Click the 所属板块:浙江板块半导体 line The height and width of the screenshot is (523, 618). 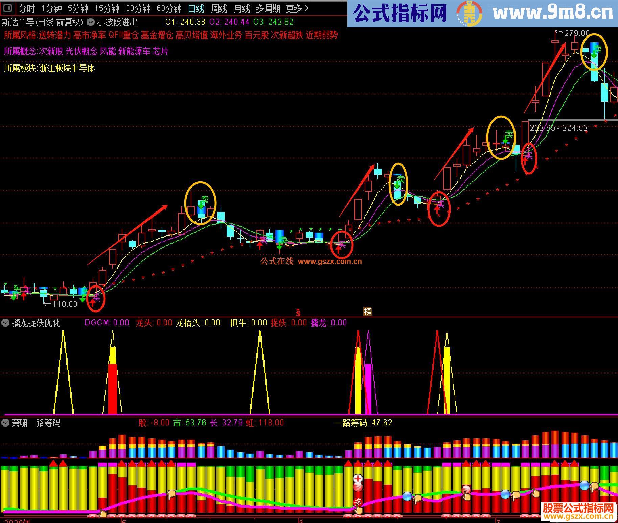click(x=49, y=68)
